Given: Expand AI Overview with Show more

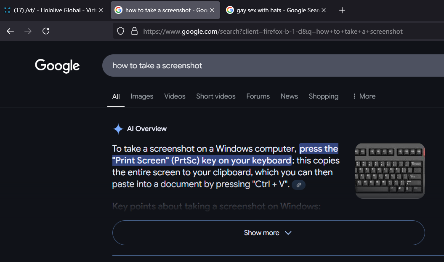Looking at the screenshot, I should coord(268,233).
